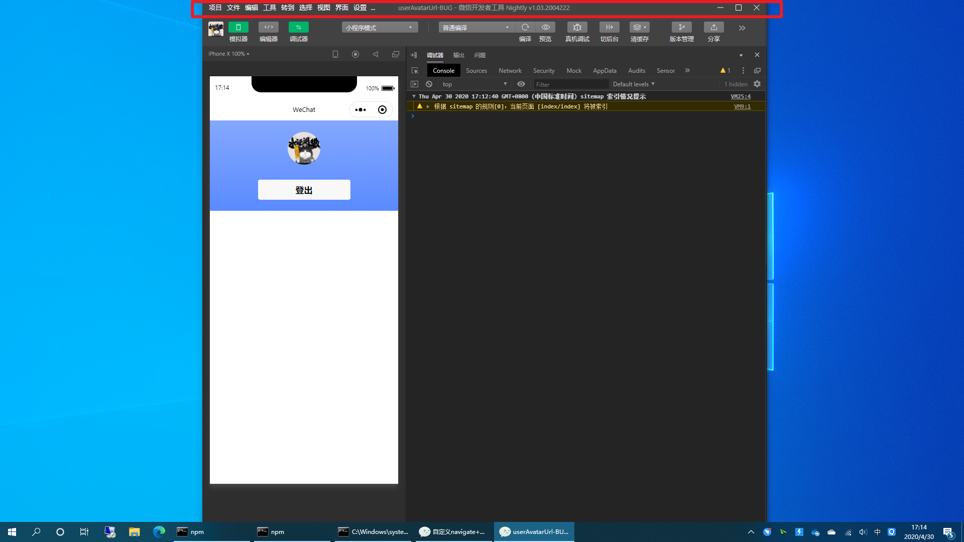
Task: Open the console settings gear
Action: pos(757,84)
